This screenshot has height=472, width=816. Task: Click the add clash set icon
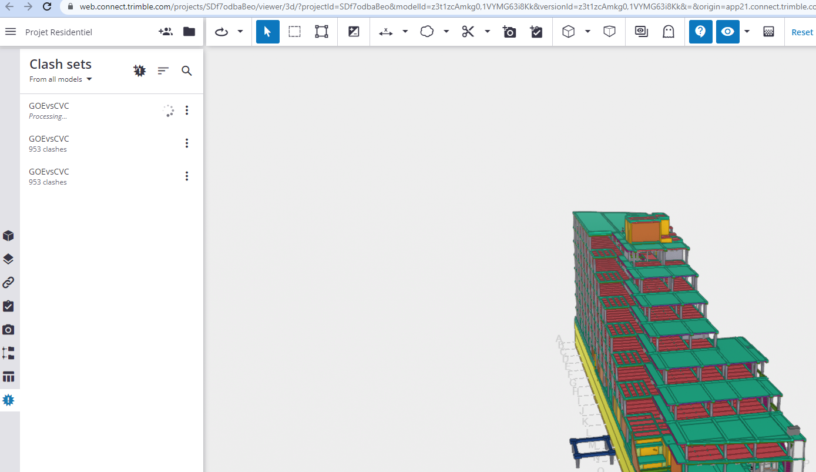click(x=139, y=71)
